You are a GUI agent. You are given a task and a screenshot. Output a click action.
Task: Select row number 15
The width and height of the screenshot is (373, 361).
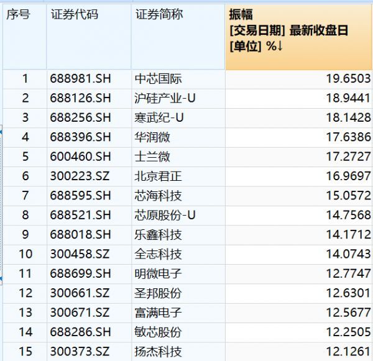coord(25,352)
